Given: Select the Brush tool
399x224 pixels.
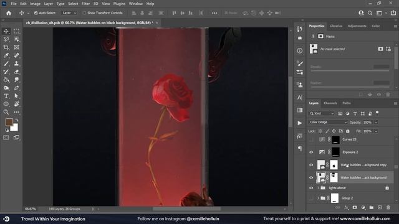Looking at the screenshot, I should (6, 63).
